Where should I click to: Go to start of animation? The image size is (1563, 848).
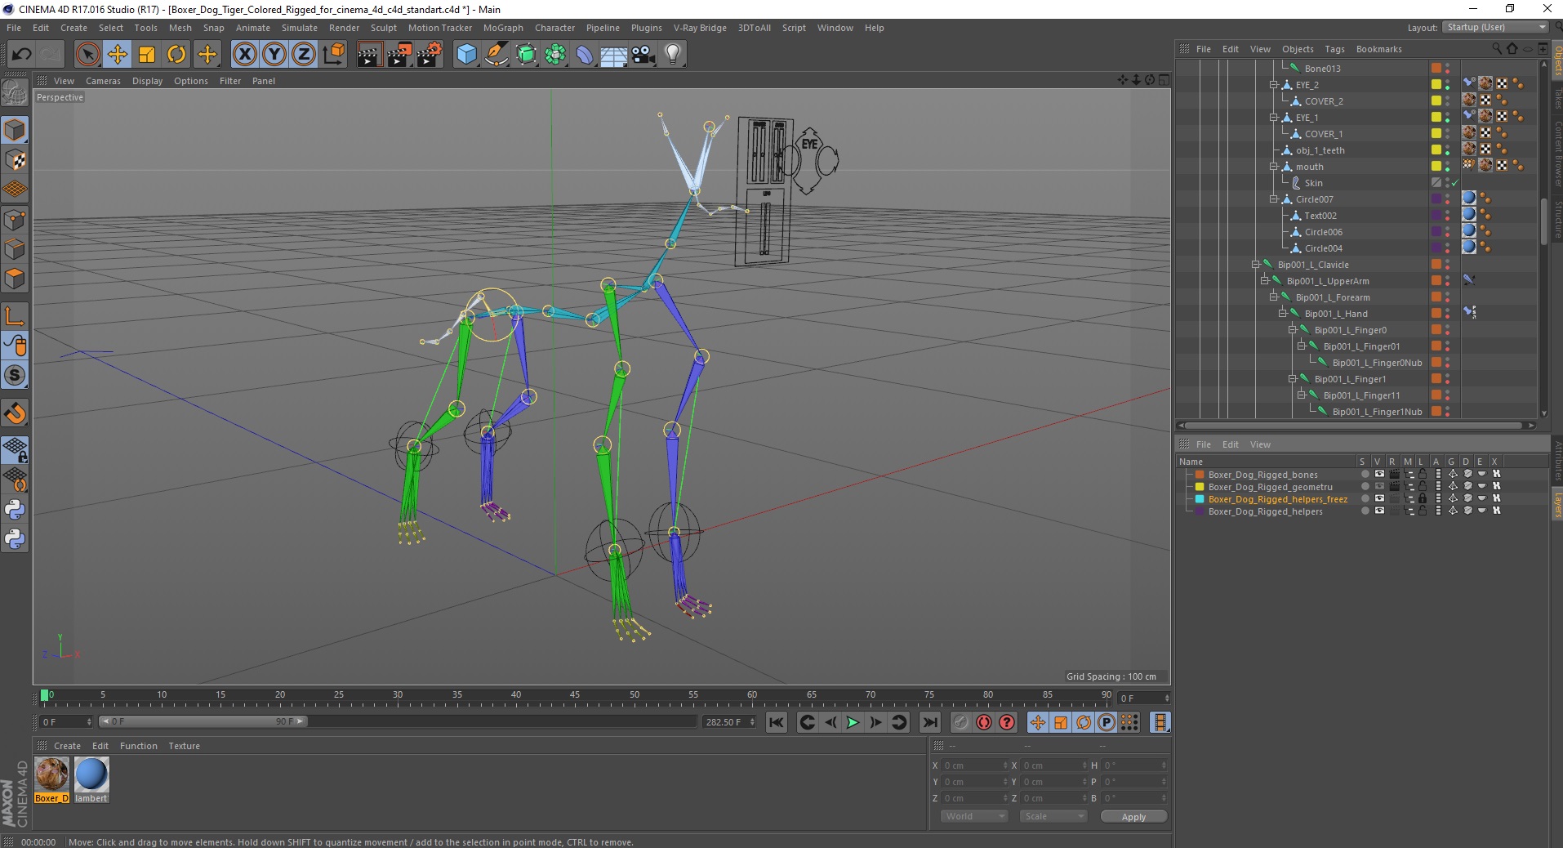(777, 722)
